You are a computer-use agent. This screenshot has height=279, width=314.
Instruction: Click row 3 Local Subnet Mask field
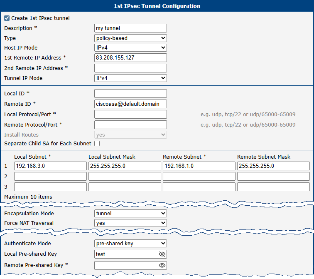click(x=125, y=187)
